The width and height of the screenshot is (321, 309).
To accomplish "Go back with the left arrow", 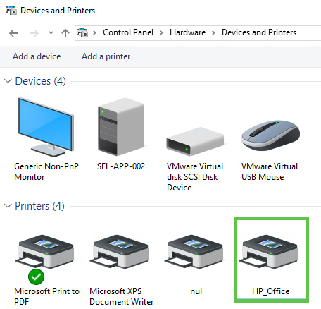I will (13, 33).
